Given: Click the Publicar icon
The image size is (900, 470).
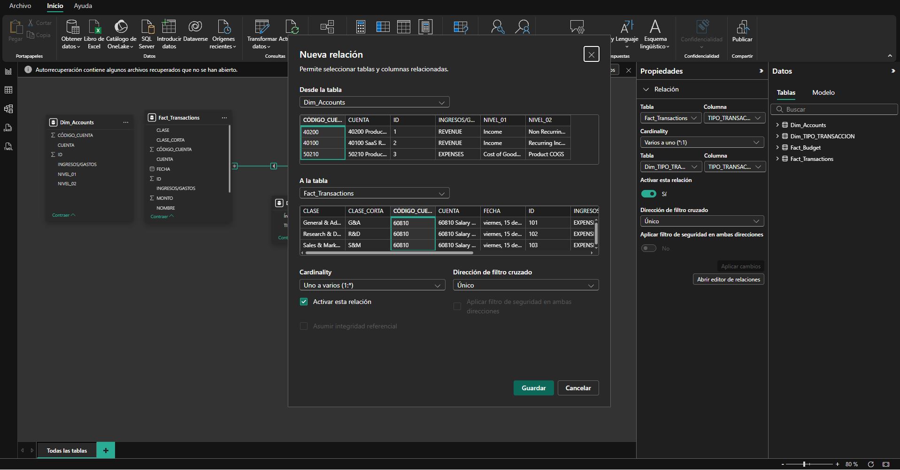Looking at the screenshot, I should [742, 27].
